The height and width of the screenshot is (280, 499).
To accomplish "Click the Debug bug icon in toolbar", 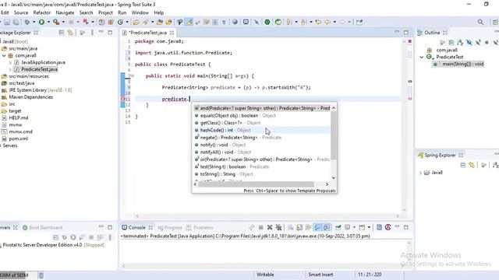I will point(27,22).
